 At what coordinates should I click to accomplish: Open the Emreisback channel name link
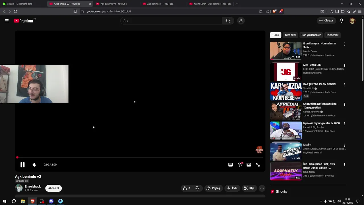tap(33, 186)
